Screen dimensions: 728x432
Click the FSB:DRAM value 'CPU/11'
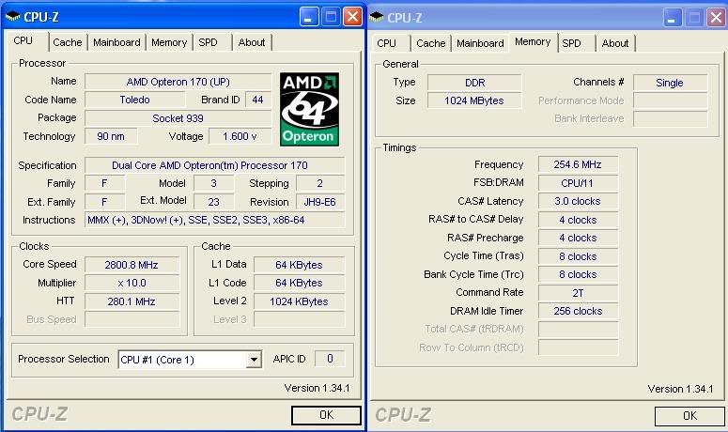[x=578, y=183]
